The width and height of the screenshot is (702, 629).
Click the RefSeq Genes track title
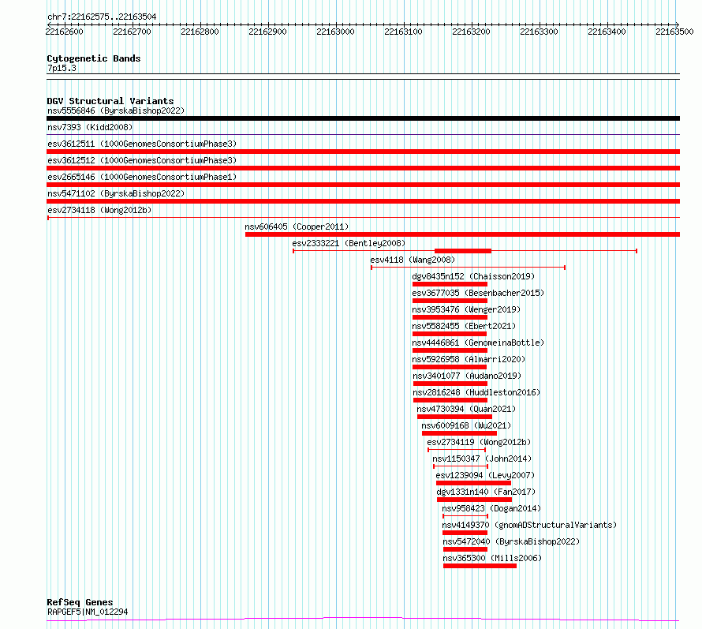point(80,603)
